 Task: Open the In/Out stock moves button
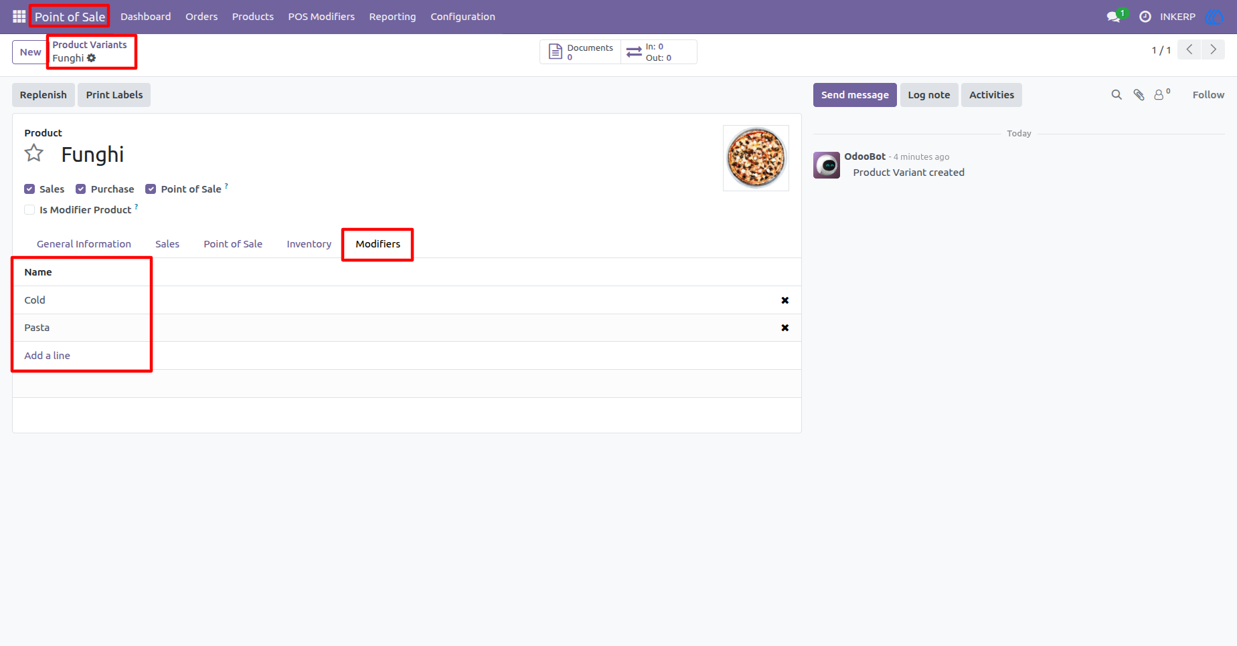659,52
